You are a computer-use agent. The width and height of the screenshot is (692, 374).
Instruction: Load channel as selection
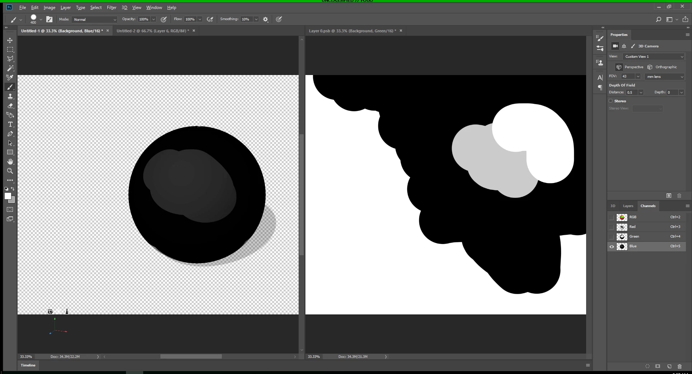pyautogui.click(x=647, y=366)
